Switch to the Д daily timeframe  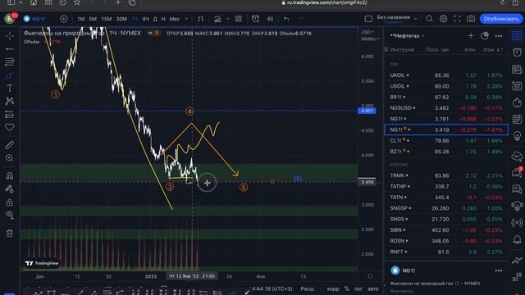155,19
